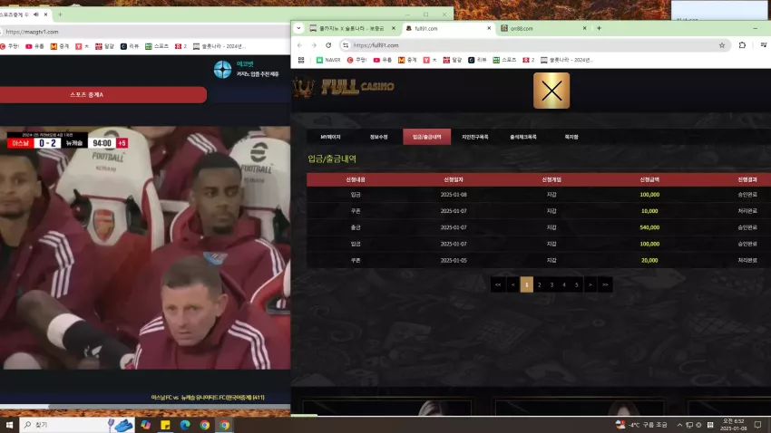Open Microsoft Edge from the taskbar
This screenshot has width=771, height=433.
[x=185, y=425]
